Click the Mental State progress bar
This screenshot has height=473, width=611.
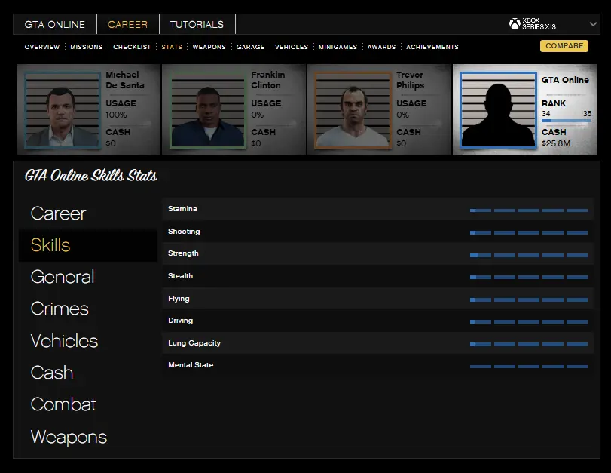pos(528,366)
